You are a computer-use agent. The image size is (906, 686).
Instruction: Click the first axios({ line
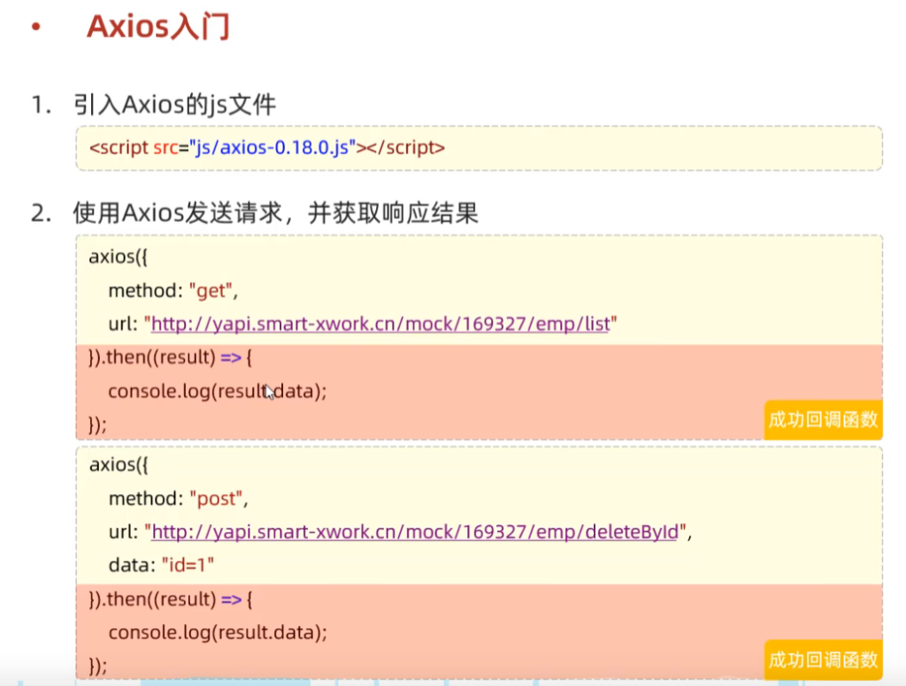(119, 256)
